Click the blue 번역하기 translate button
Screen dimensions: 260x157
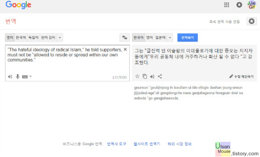(x=188, y=37)
